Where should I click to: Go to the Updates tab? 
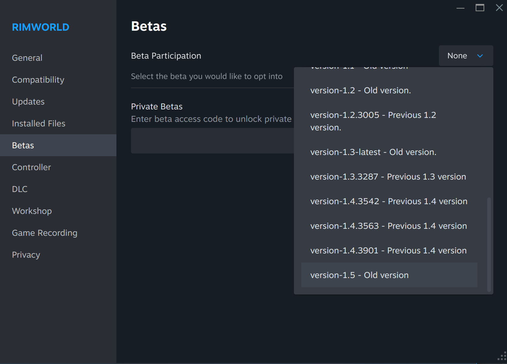point(58,101)
